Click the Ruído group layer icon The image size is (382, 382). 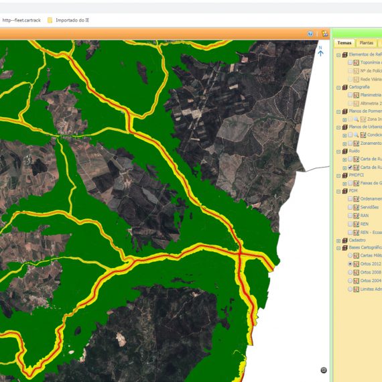[x=344, y=151]
